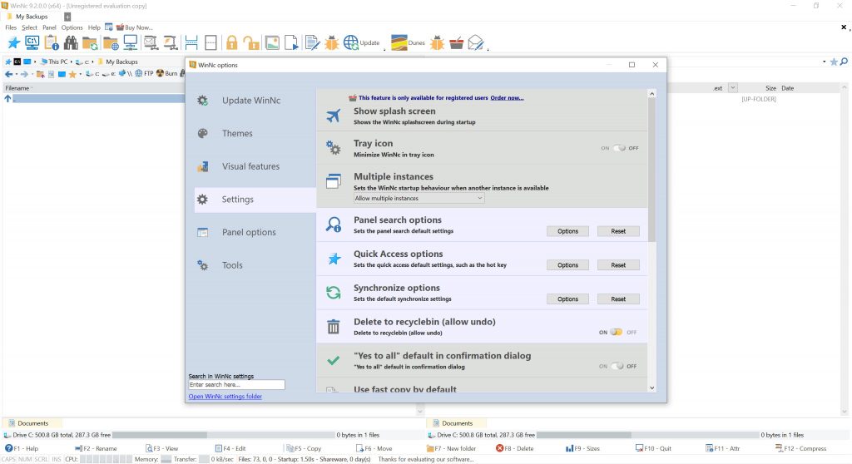The height and width of the screenshot is (464, 852).
Task: Click the options list vertical scrollbar
Action: pyautogui.click(x=651, y=170)
